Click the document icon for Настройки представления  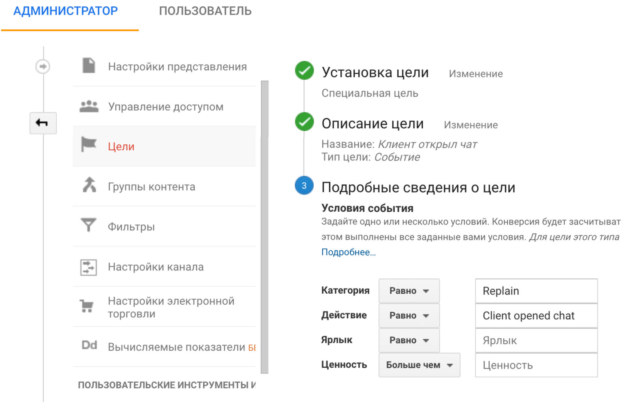89,66
